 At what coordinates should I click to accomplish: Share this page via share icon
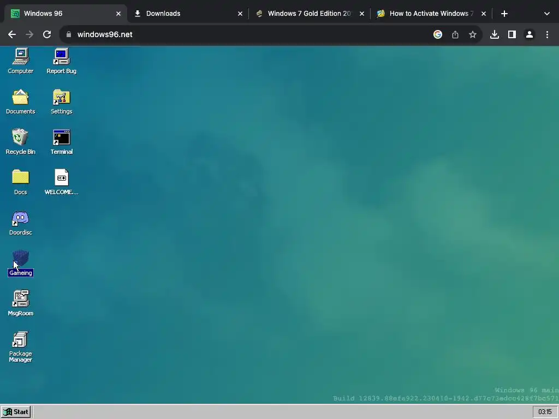point(455,34)
